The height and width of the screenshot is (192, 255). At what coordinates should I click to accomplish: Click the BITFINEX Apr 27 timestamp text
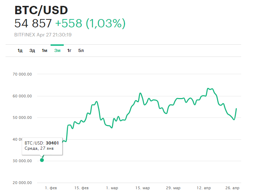coord(43,35)
